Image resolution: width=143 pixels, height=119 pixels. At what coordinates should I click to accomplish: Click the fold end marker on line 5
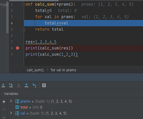click(x=24, y=30)
